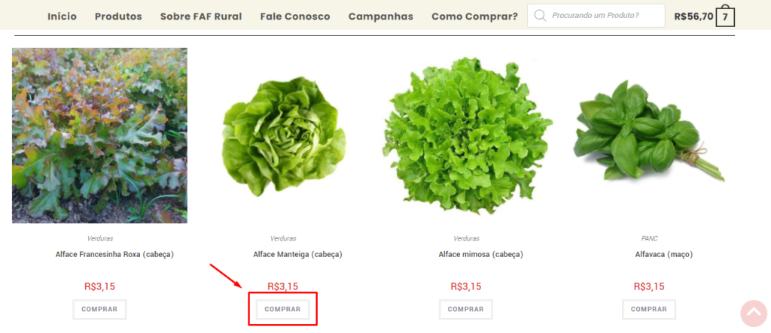The width and height of the screenshot is (771, 333).
Task: Open the Alfavaca basil bunch image
Action: (x=648, y=131)
